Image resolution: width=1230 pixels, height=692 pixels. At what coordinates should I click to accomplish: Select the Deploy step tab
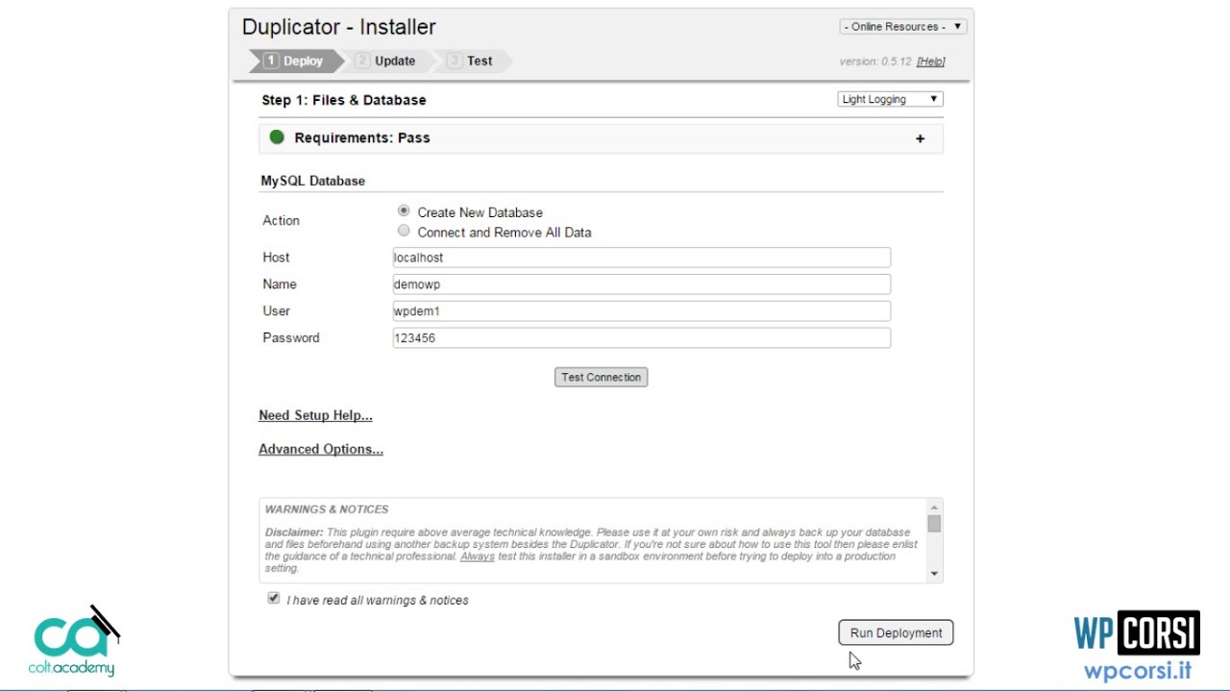point(295,61)
